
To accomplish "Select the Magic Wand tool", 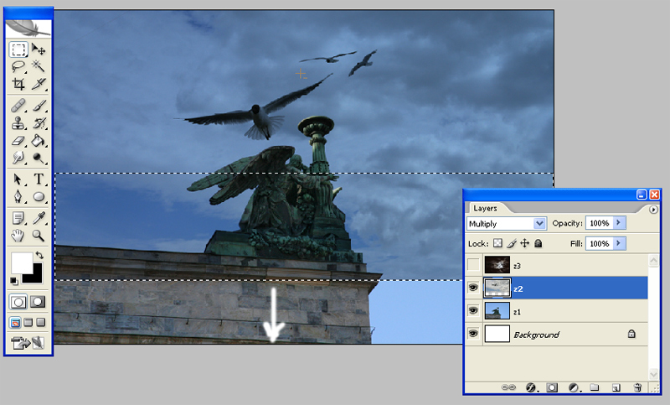I will [39, 67].
